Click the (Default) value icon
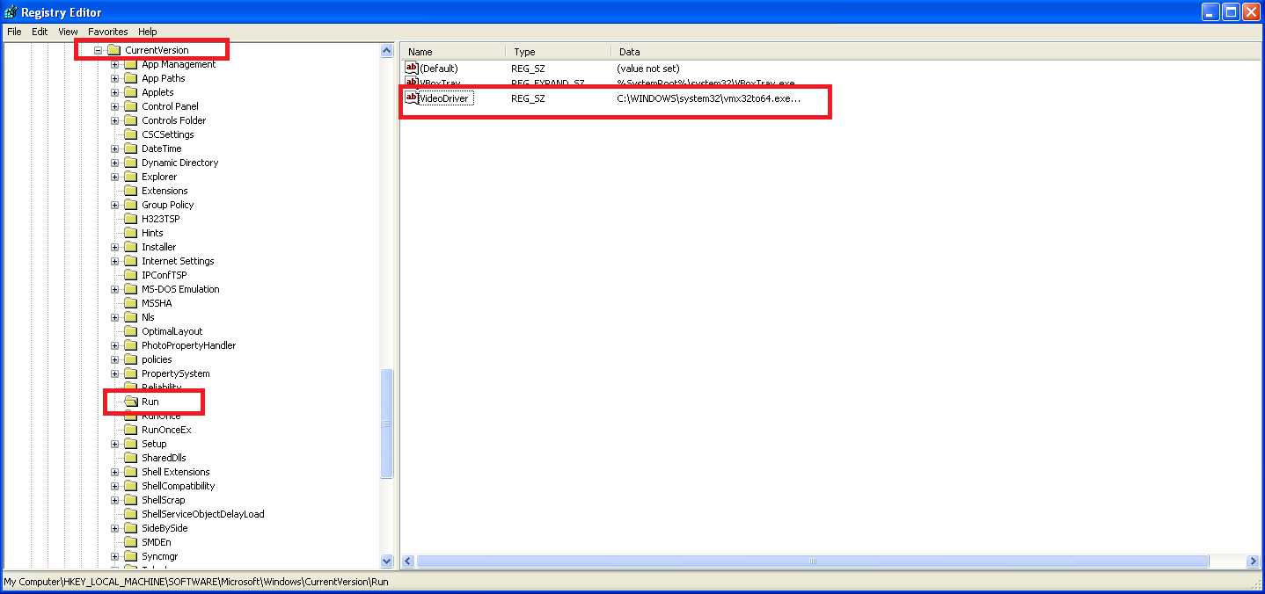Viewport: 1265px width, 594px height. tap(411, 68)
